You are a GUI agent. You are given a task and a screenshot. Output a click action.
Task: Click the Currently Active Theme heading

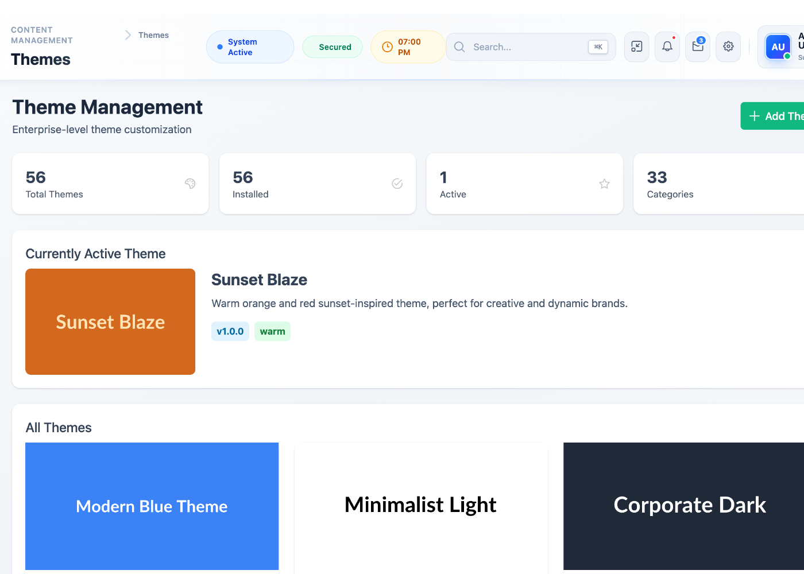(x=95, y=254)
